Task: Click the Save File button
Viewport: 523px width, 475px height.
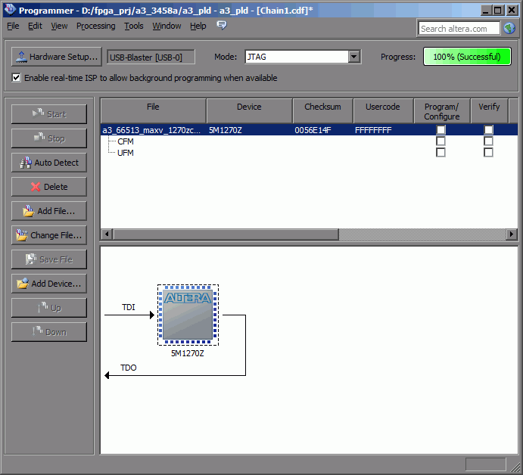Action: 49,259
